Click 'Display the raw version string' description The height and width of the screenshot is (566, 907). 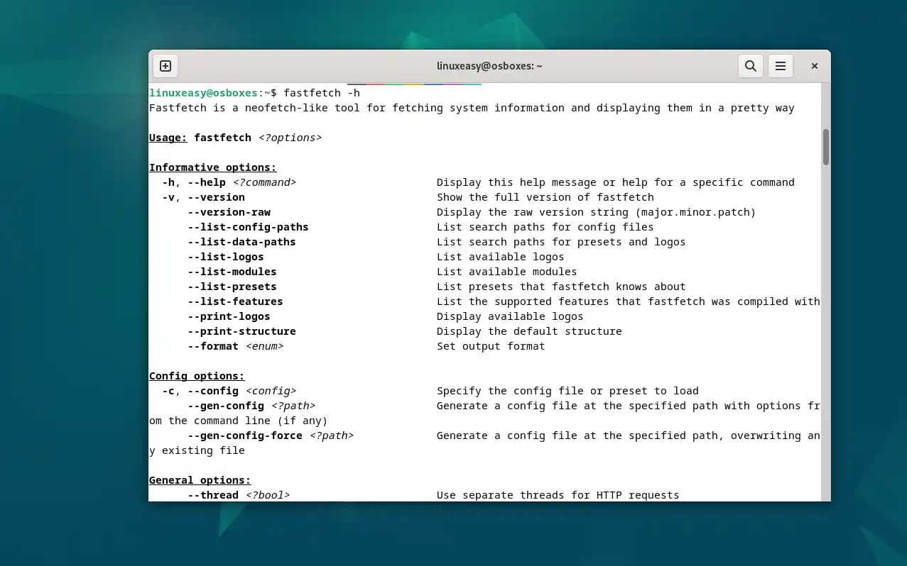coord(597,212)
